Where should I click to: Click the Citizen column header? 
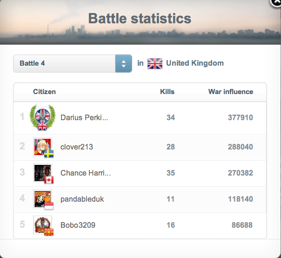pyautogui.click(x=44, y=92)
